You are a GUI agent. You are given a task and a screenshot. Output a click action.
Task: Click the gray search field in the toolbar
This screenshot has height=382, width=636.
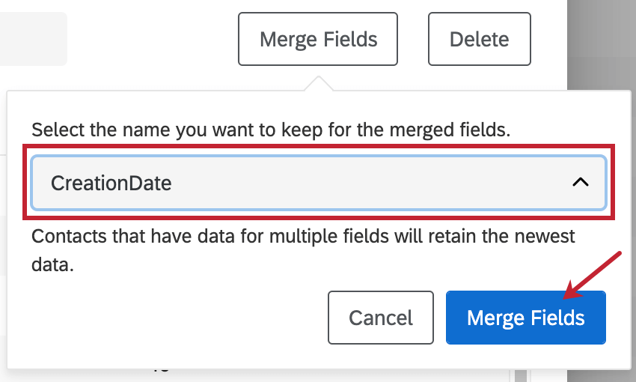(33, 39)
